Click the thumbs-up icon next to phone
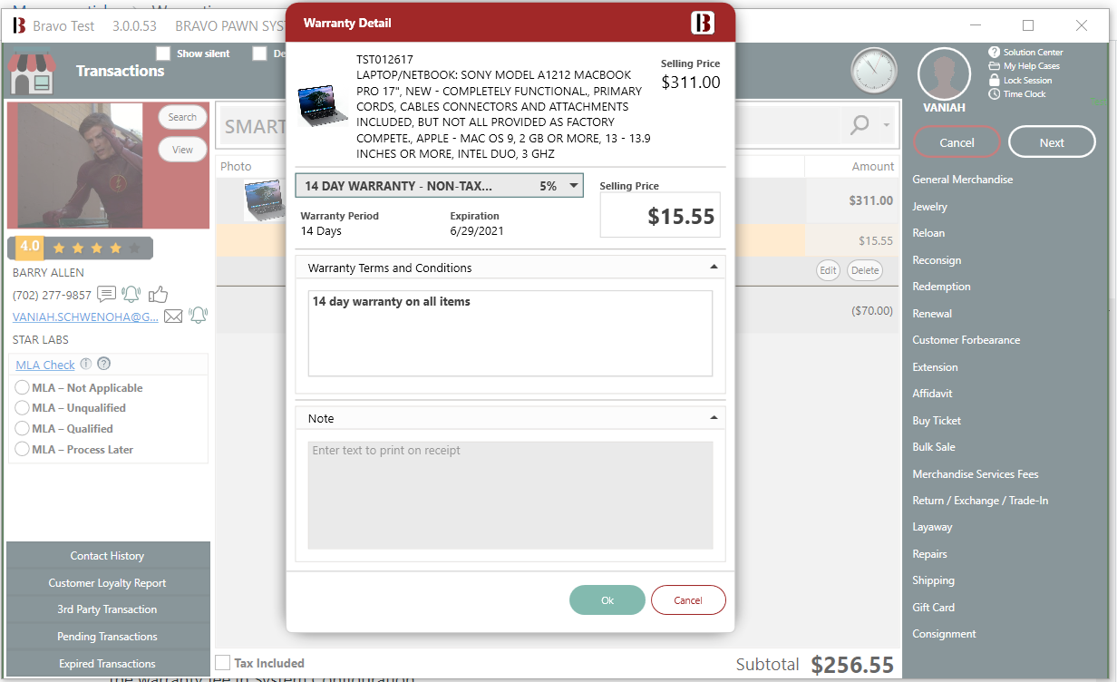This screenshot has height=682, width=1117. (159, 294)
